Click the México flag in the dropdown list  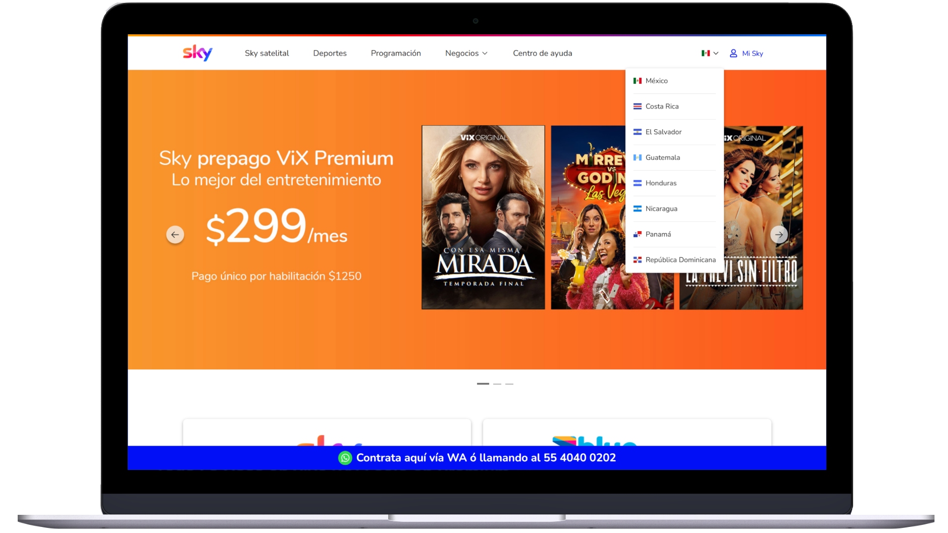(638, 81)
